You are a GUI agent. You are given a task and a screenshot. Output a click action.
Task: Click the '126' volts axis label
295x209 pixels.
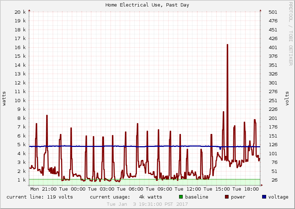pos(273,145)
